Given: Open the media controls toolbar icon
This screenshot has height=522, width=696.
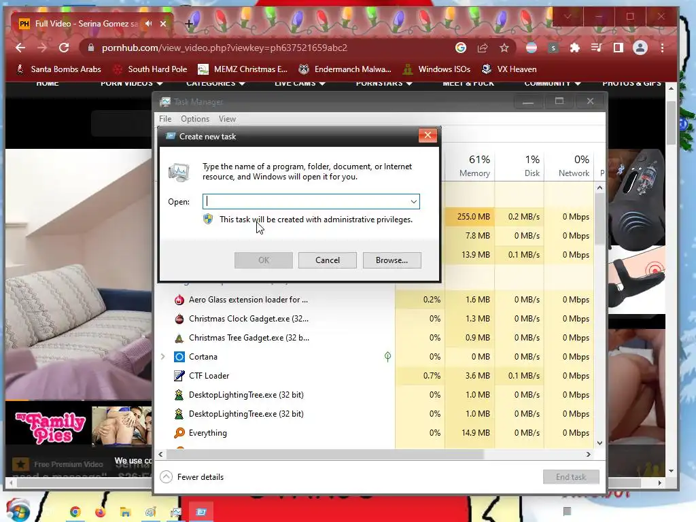Looking at the screenshot, I should coord(597,48).
